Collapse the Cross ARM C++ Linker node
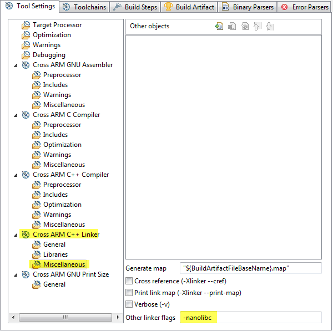 coord(14,235)
